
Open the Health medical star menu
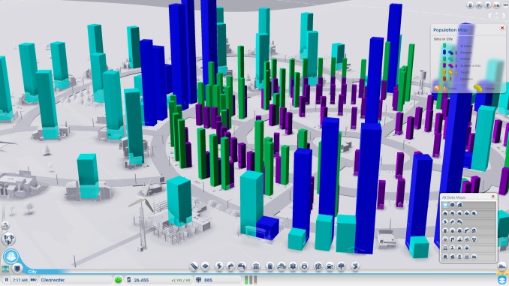tap(293, 266)
